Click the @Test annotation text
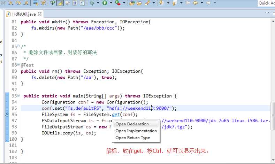 coord(27,65)
